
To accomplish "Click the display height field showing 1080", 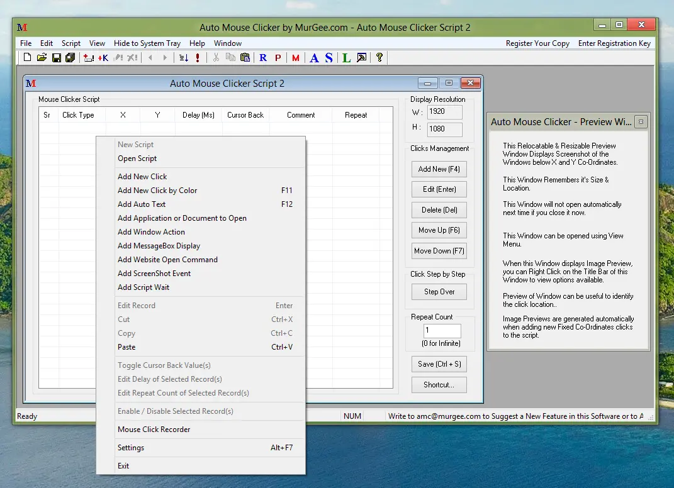I will 445,129.
